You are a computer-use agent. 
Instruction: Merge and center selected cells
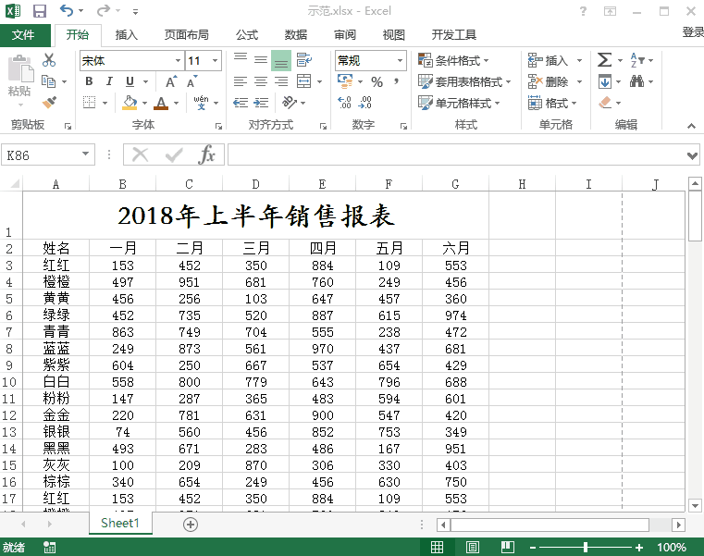[x=304, y=81]
